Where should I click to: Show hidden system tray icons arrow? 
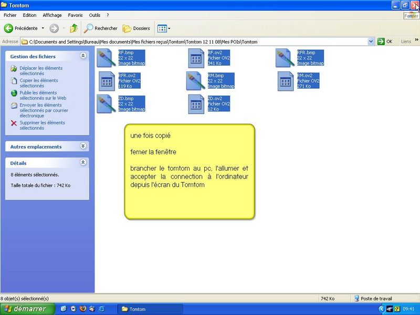(382, 309)
